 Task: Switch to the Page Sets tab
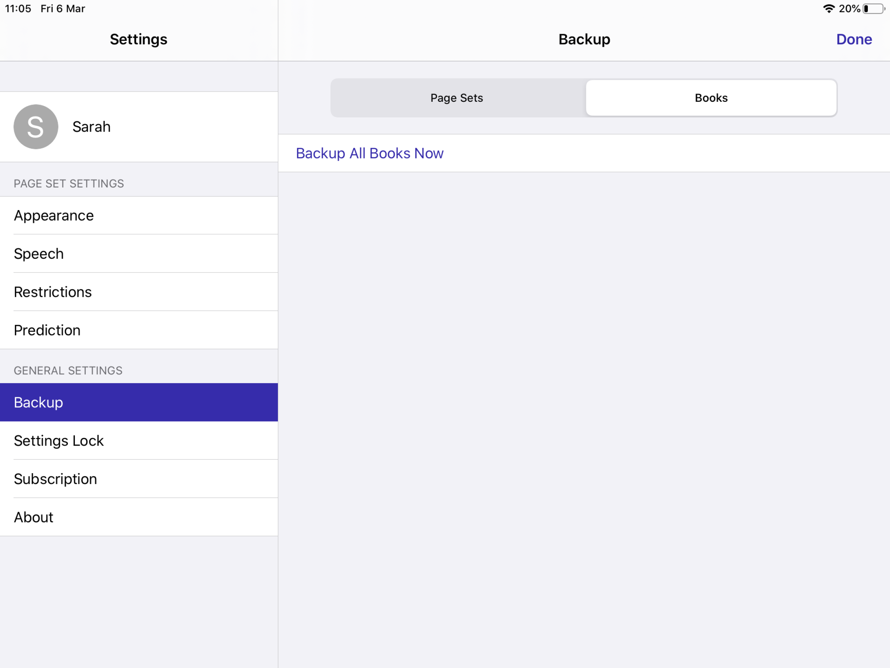(457, 98)
